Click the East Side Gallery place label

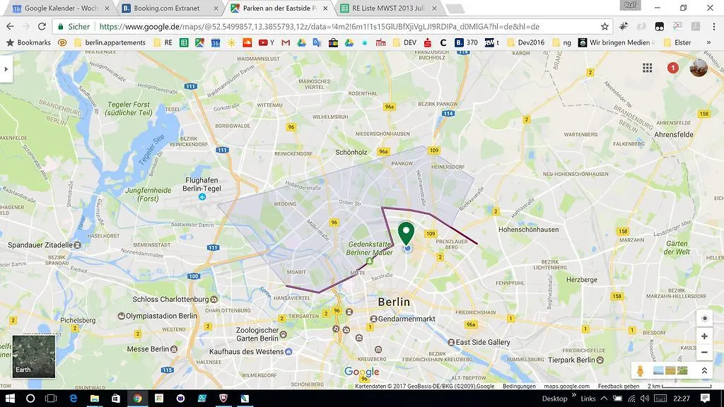(x=482, y=343)
